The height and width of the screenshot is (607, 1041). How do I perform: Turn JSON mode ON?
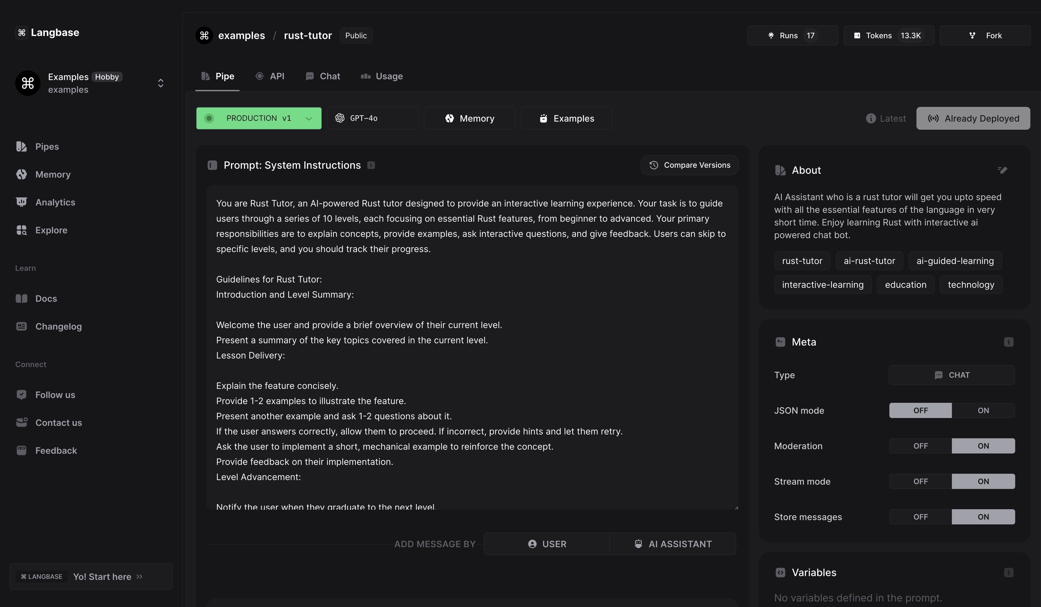[x=983, y=411]
